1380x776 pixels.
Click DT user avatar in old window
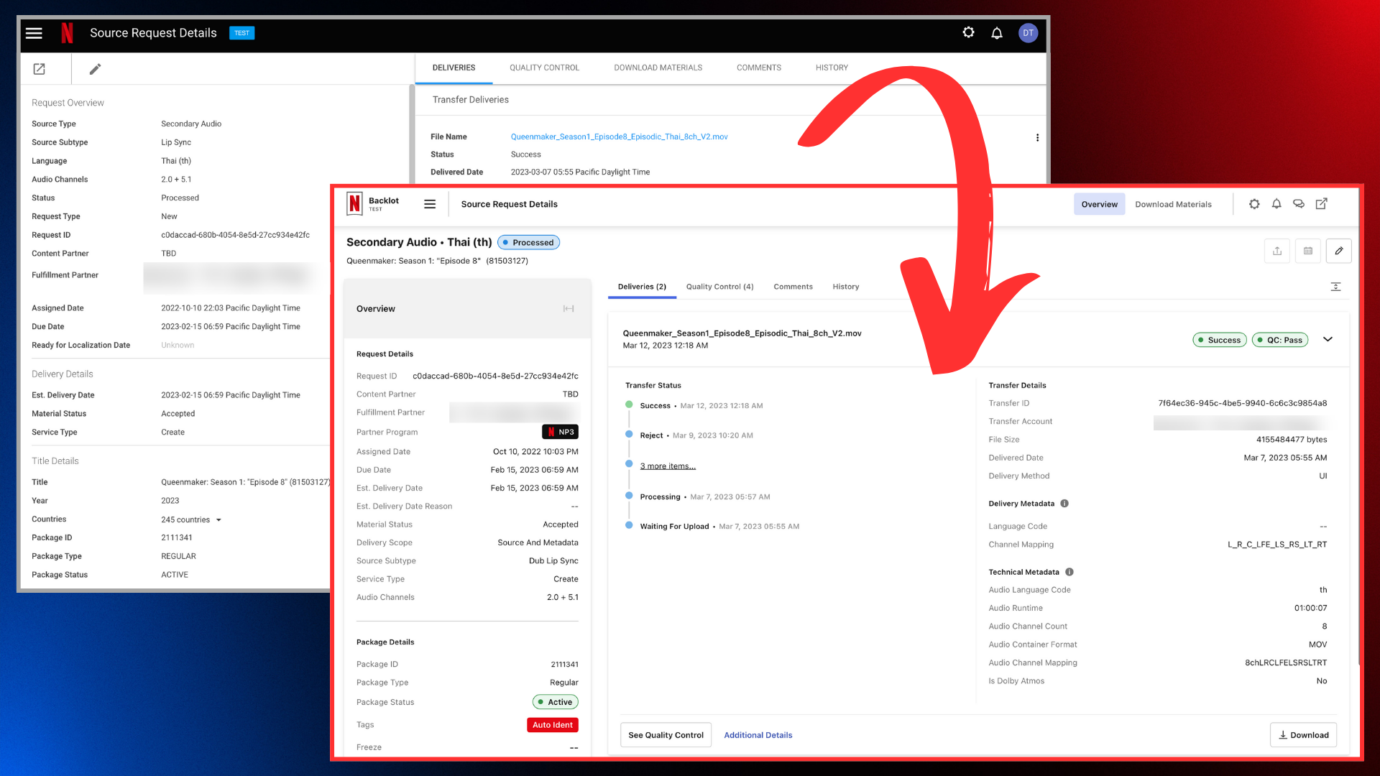click(1028, 33)
